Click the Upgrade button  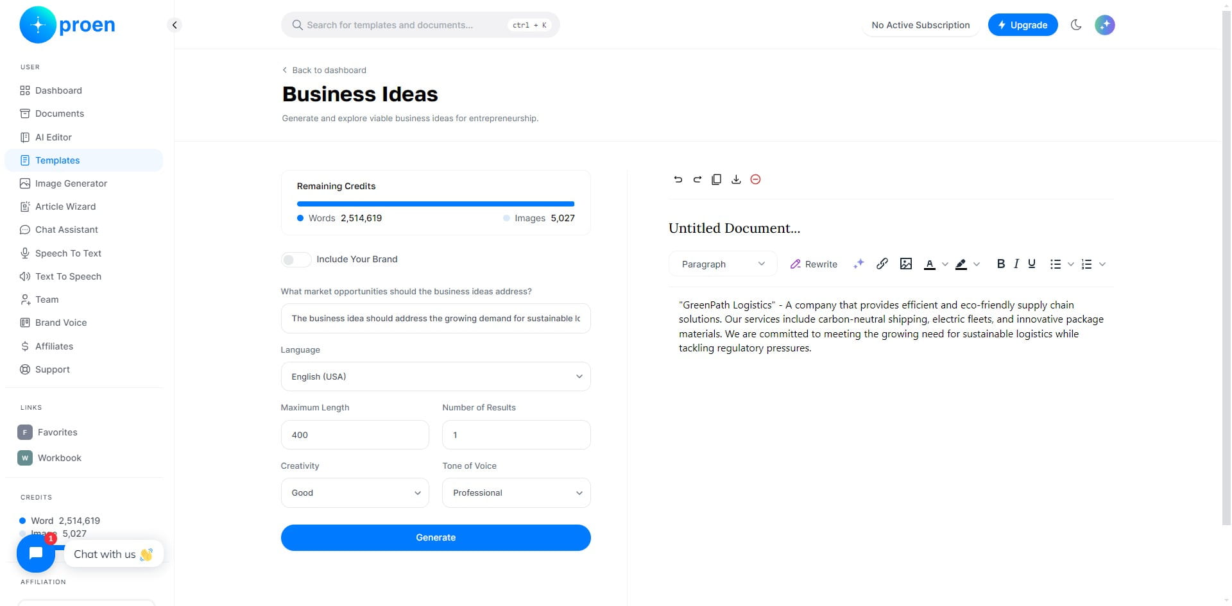pos(1022,25)
